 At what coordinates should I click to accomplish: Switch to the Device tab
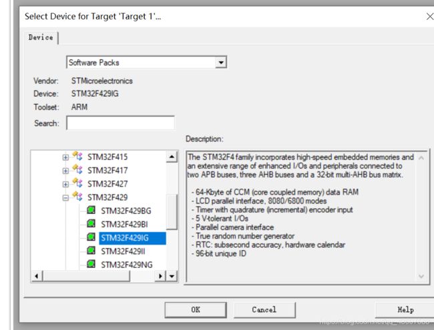point(41,37)
